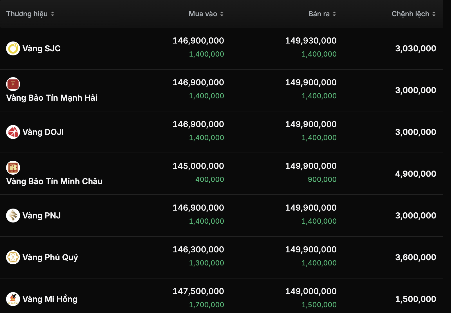The image size is (451, 313).
Task: Sort table by Chênh lệch column
Action: (414, 14)
